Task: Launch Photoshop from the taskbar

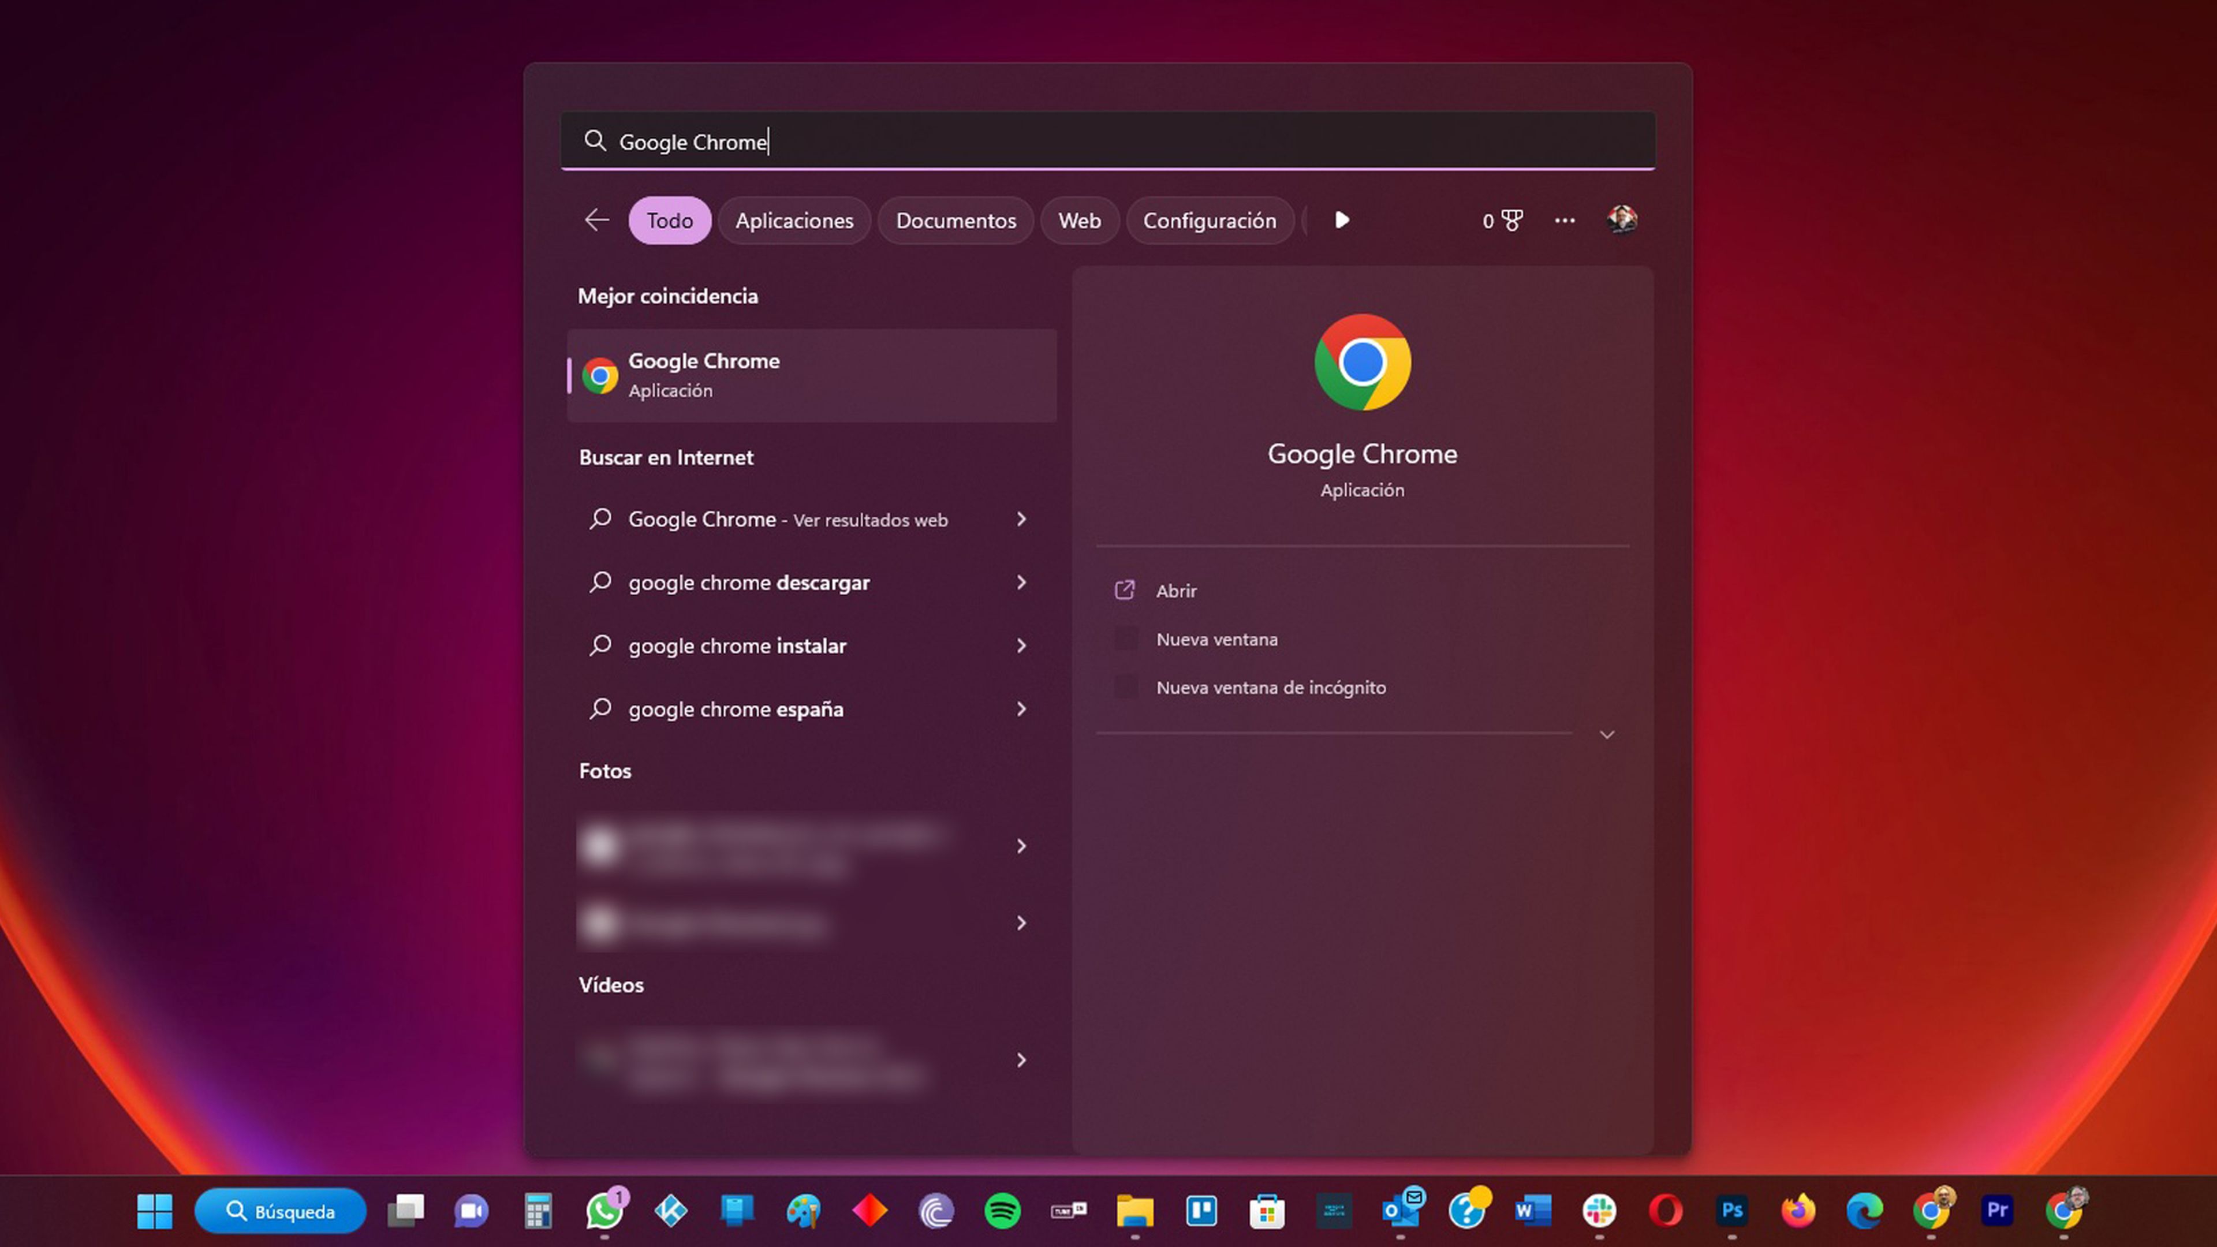Action: click(x=1731, y=1211)
